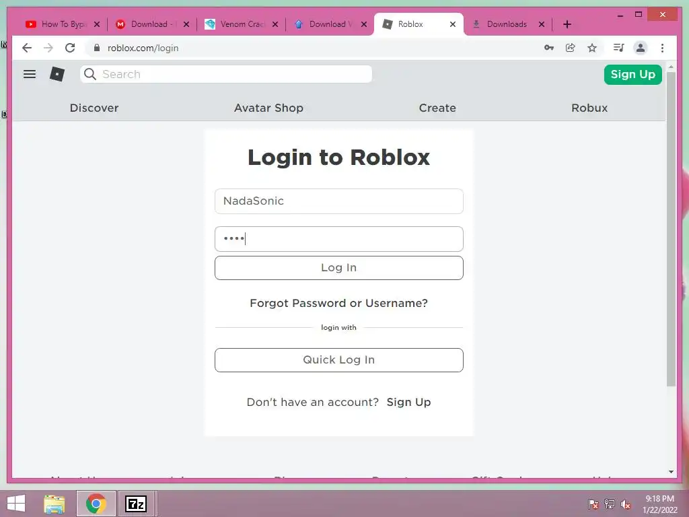Click the network tray icon
The height and width of the screenshot is (517, 689).
(x=610, y=504)
